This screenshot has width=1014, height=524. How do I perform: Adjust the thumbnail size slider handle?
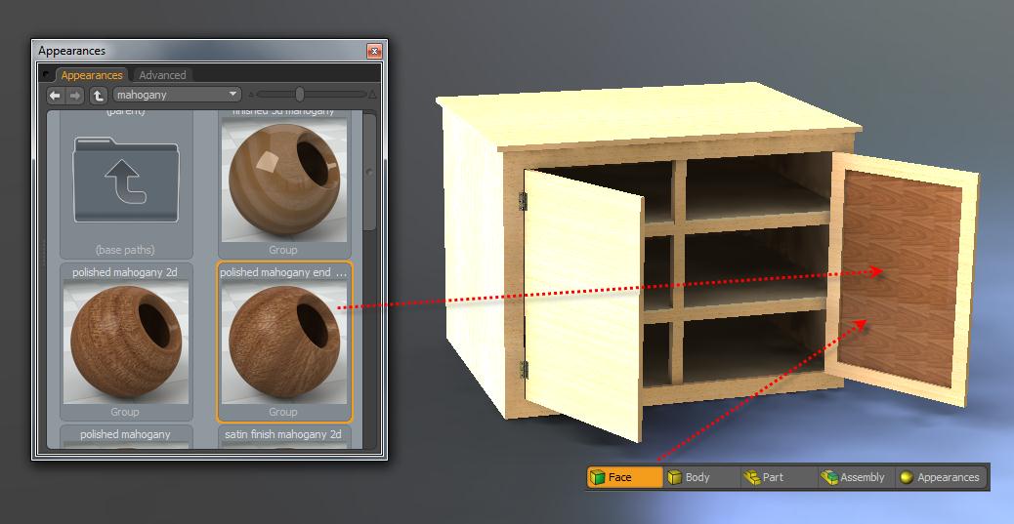click(x=300, y=95)
